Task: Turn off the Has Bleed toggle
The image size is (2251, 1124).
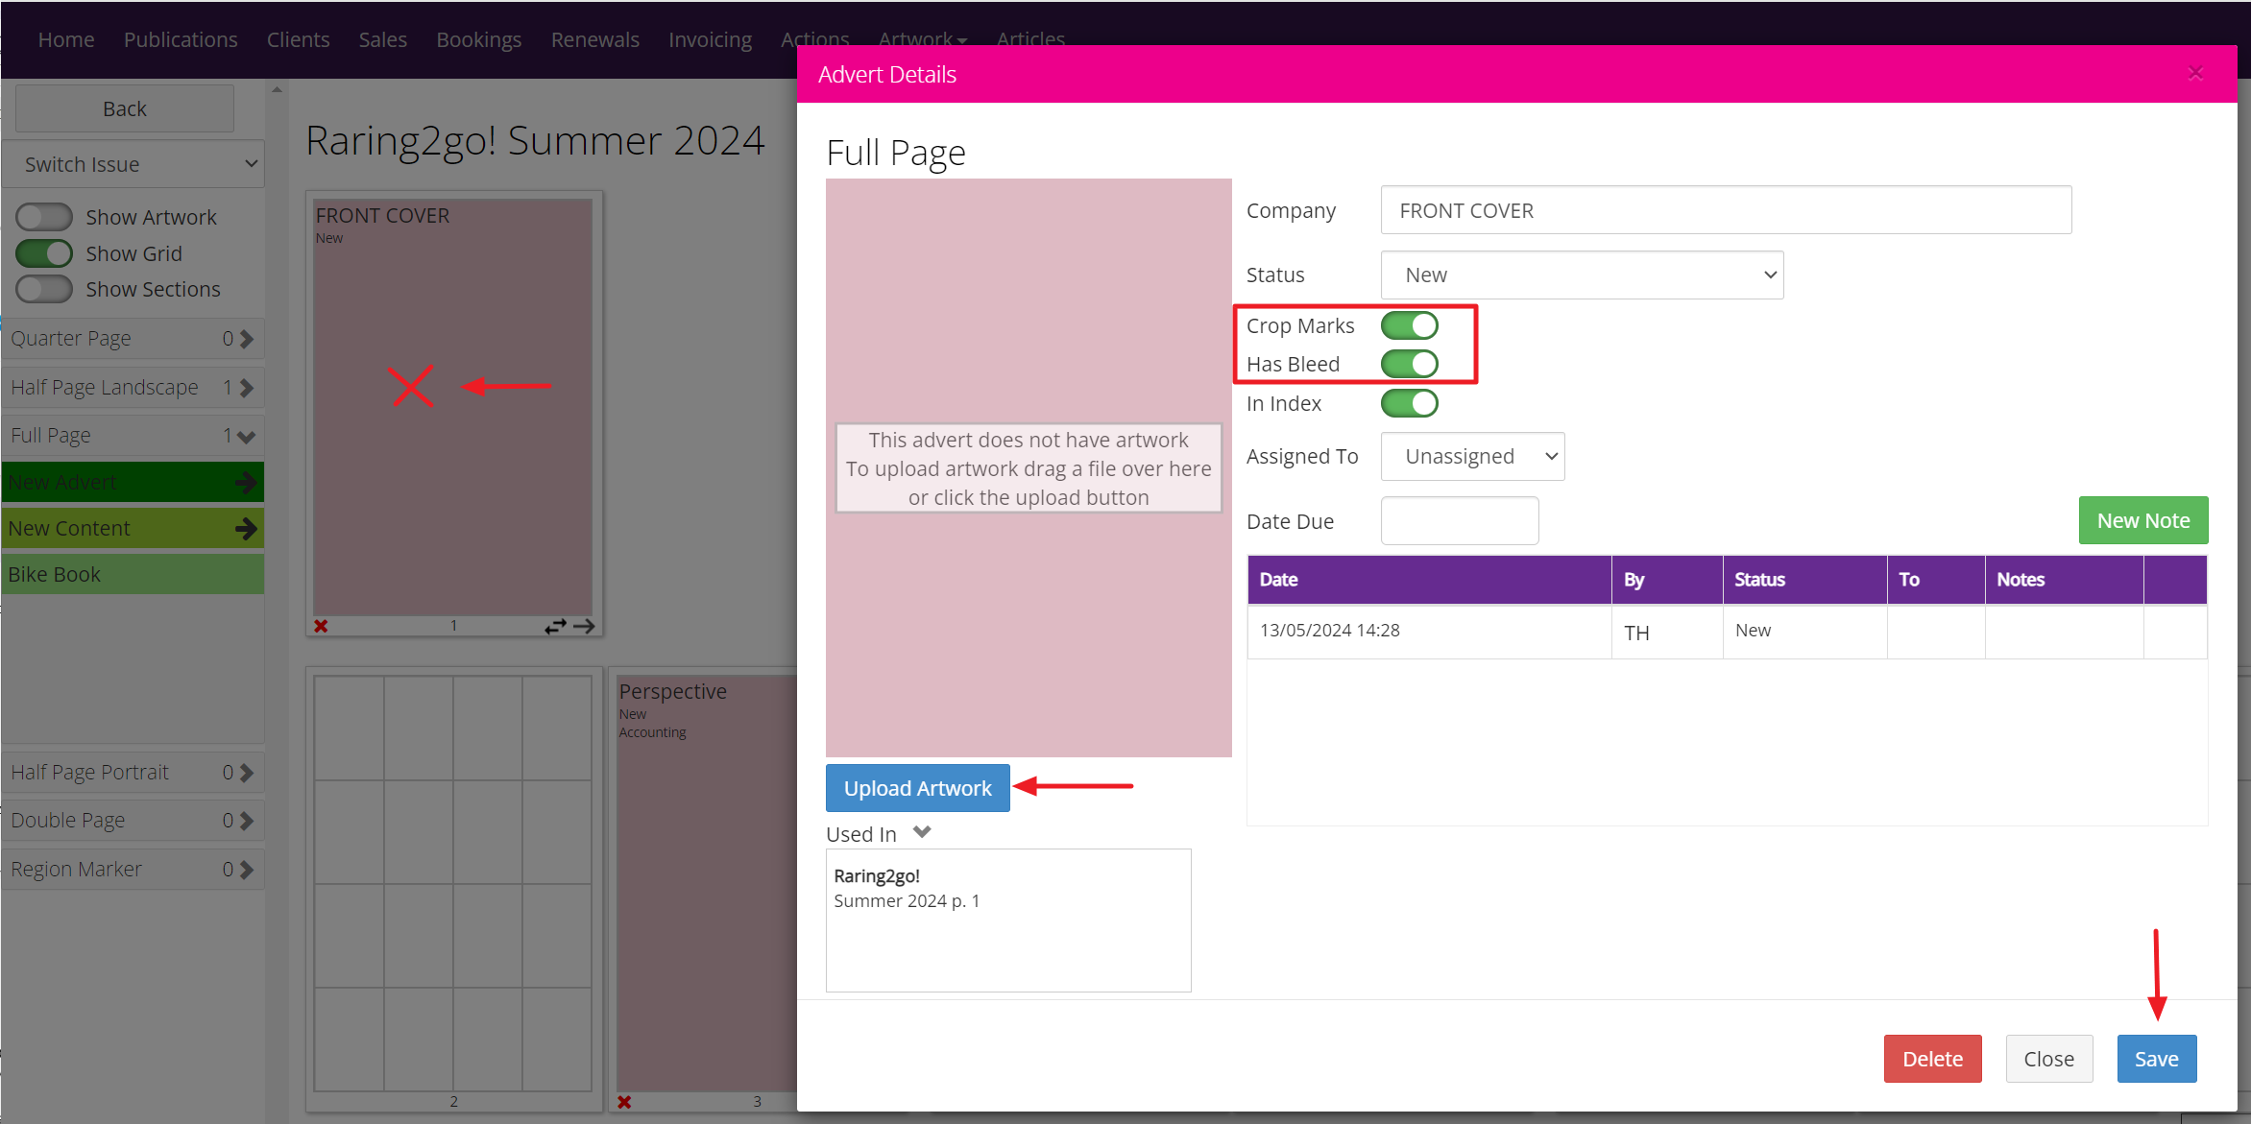Action: [x=1409, y=364]
